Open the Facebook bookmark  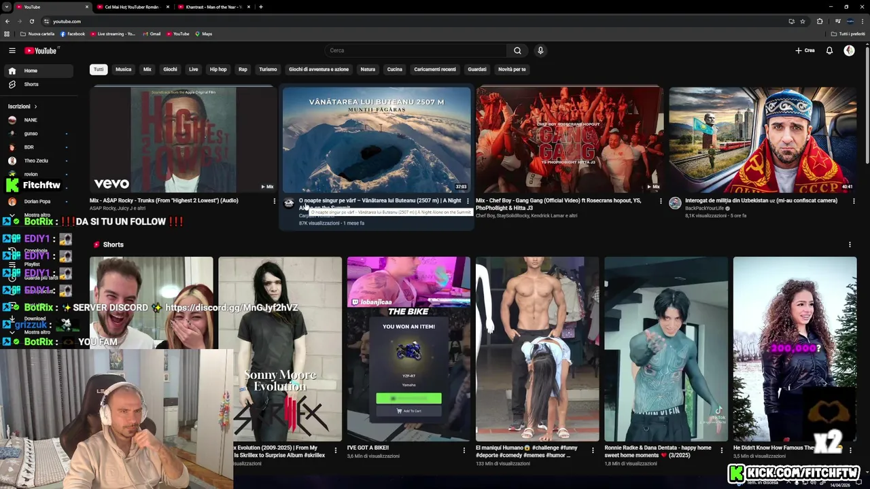pyautogui.click(x=73, y=34)
